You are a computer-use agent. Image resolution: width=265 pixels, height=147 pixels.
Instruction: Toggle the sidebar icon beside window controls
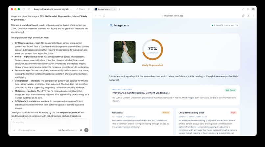24,9
